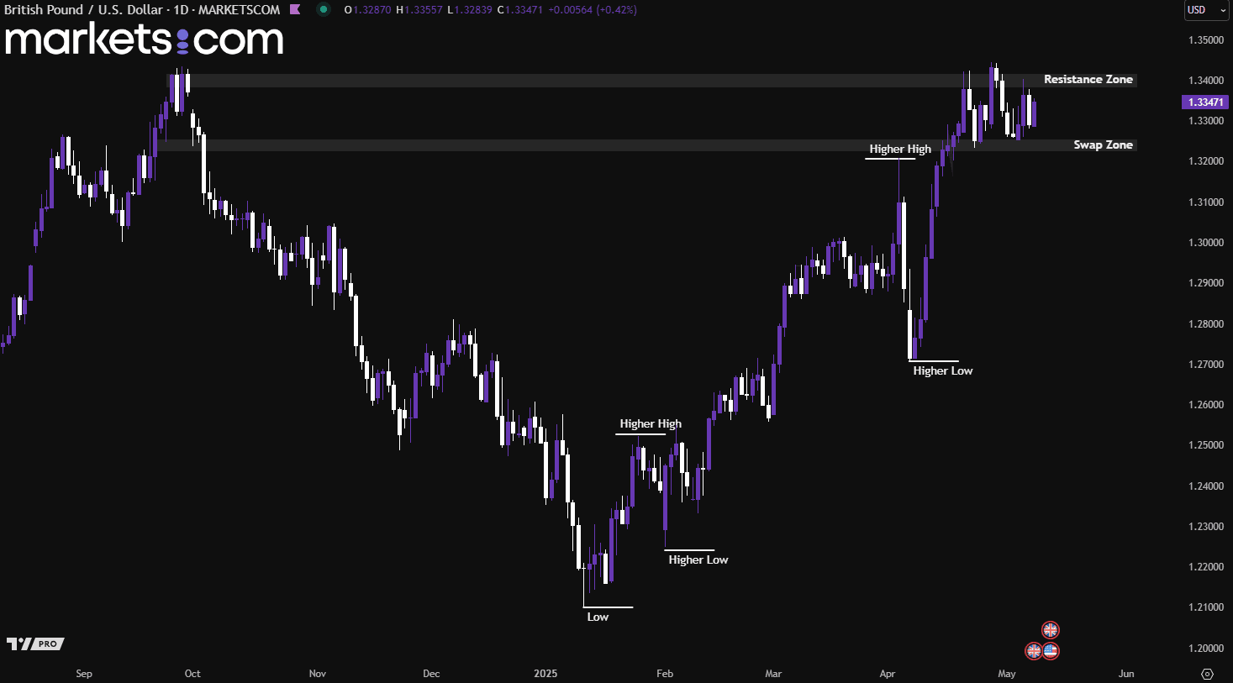Click the purple flag icon beside MARKETSCOM

point(294,10)
